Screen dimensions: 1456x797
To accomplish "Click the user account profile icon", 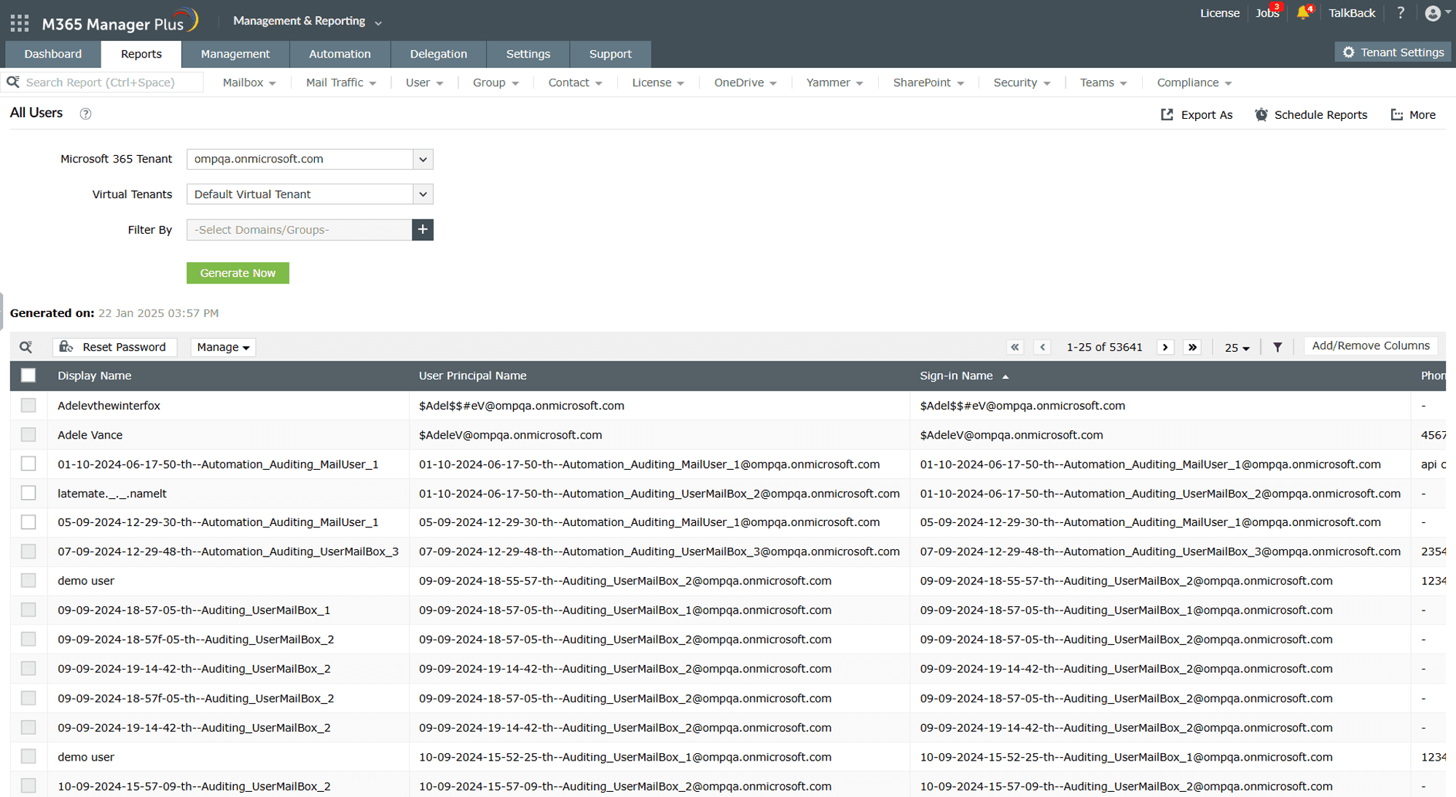I will (x=1433, y=13).
